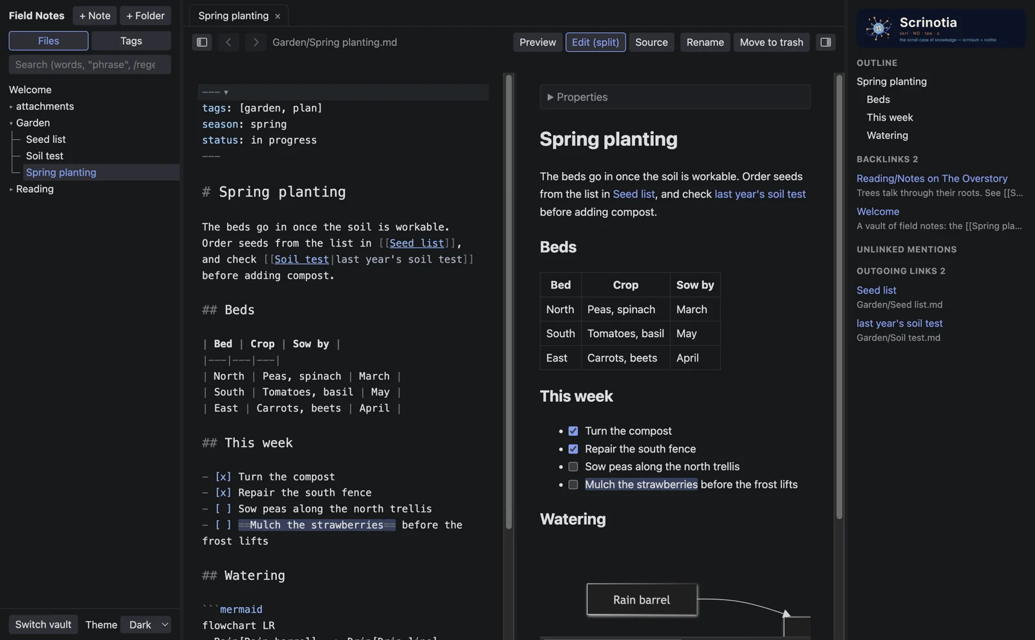Switch to the Files tab
Viewport: 1035px width, 640px height.
pyautogui.click(x=49, y=41)
